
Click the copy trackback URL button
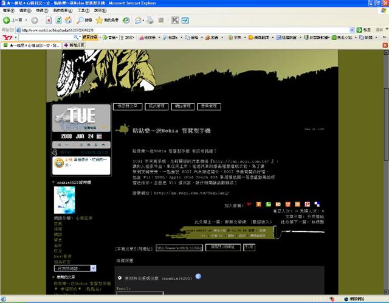pos(223,248)
